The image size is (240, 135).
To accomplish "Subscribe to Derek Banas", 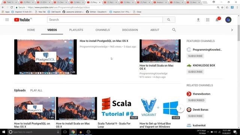I will tap(195, 116).
